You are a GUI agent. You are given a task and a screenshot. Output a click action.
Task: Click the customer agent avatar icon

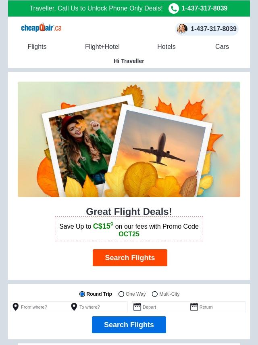click(182, 29)
